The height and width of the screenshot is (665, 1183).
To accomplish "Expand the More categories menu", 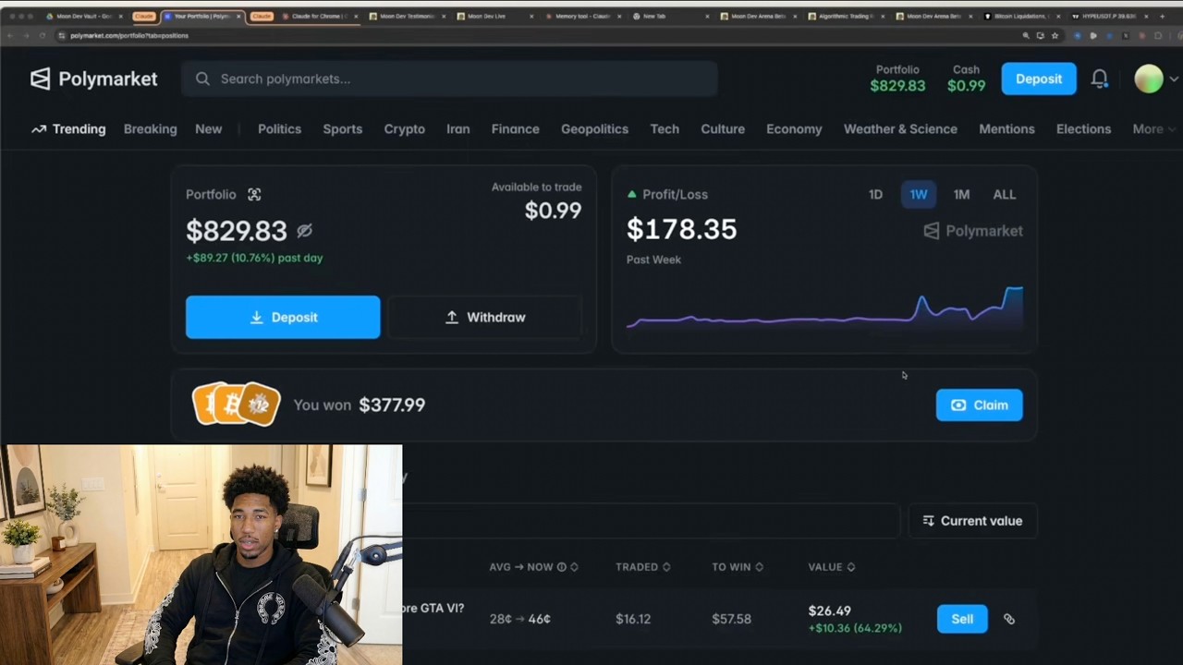I will pyautogui.click(x=1153, y=129).
